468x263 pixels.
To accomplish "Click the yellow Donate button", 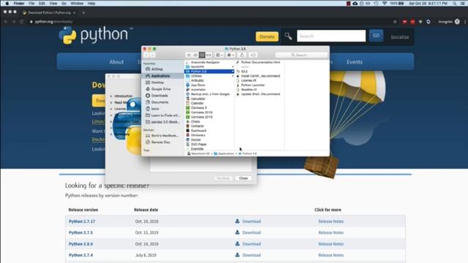I will (267, 37).
